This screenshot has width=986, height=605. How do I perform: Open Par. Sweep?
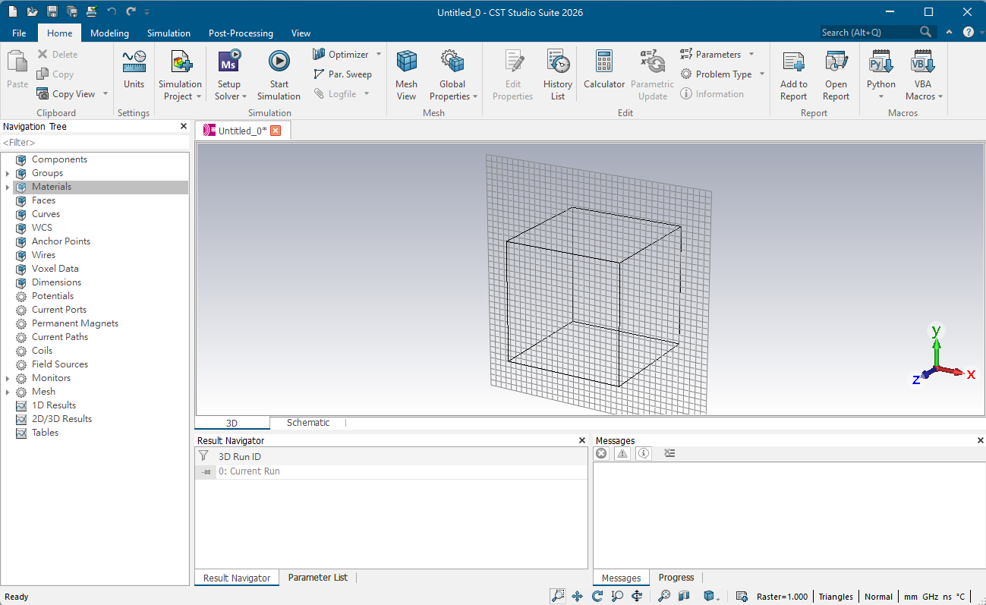coord(342,74)
